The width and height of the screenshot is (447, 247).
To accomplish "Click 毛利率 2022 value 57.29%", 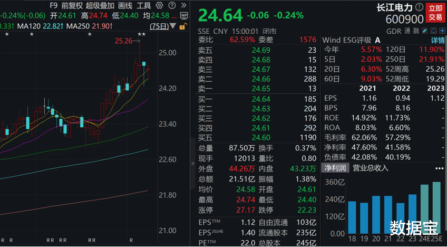I will [399, 138].
